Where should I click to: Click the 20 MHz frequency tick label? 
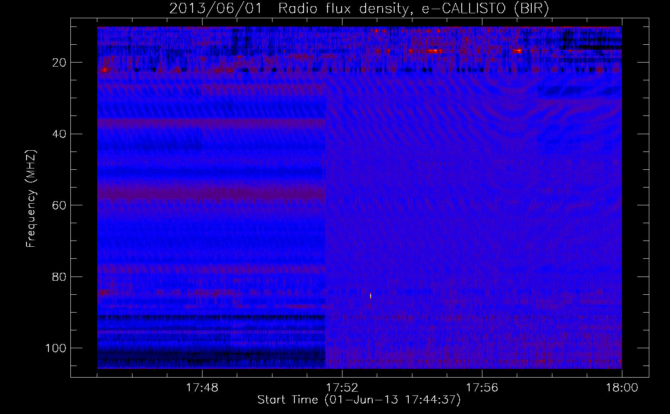(x=59, y=63)
